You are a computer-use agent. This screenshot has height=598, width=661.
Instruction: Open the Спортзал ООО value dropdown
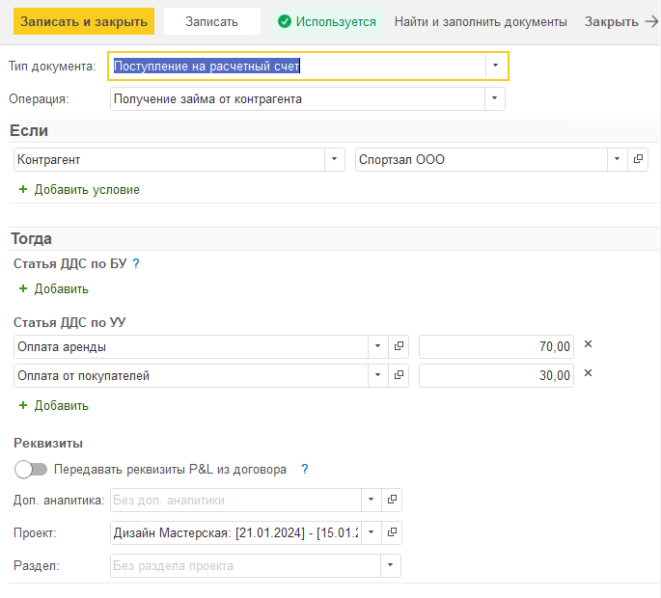(x=618, y=159)
